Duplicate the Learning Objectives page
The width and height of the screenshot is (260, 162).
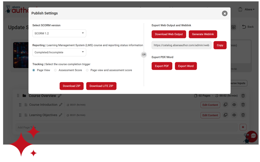coord(225,115)
